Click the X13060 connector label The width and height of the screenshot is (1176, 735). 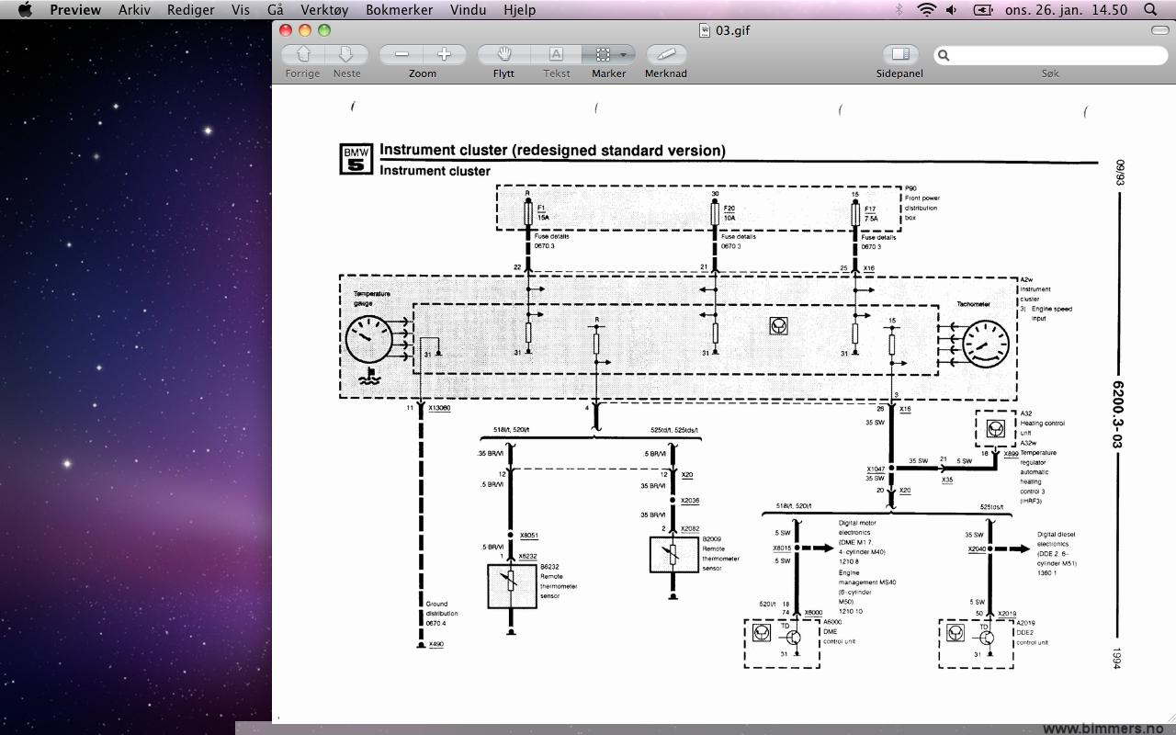(439, 407)
